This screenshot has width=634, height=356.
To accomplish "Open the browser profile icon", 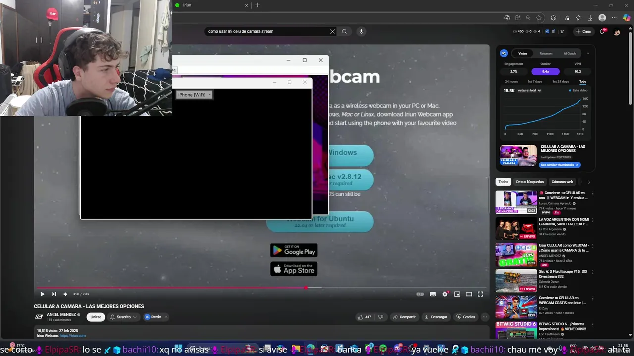I will tap(602, 18).
